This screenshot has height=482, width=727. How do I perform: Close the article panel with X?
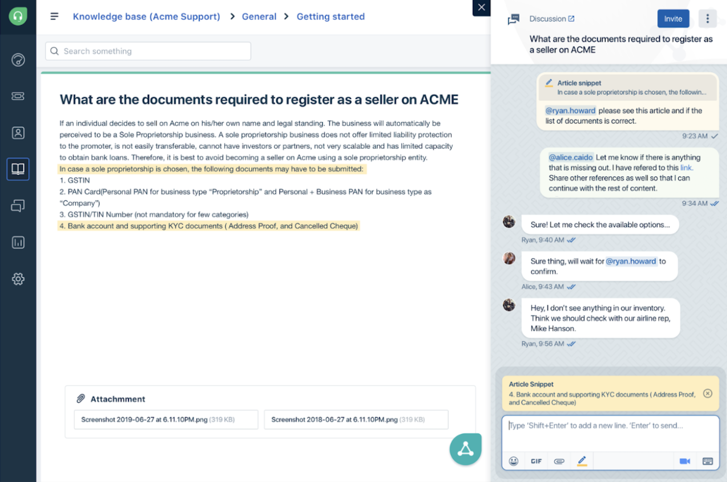[x=481, y=7]
